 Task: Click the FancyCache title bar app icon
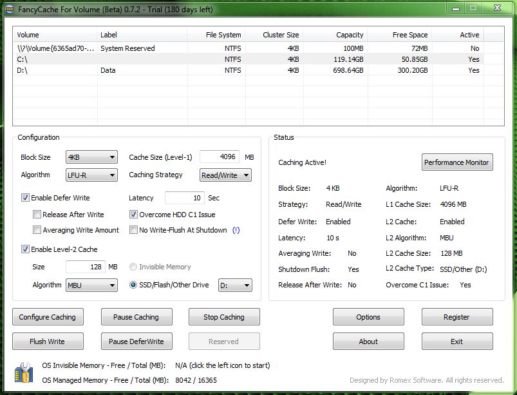[x=9, y=9]
